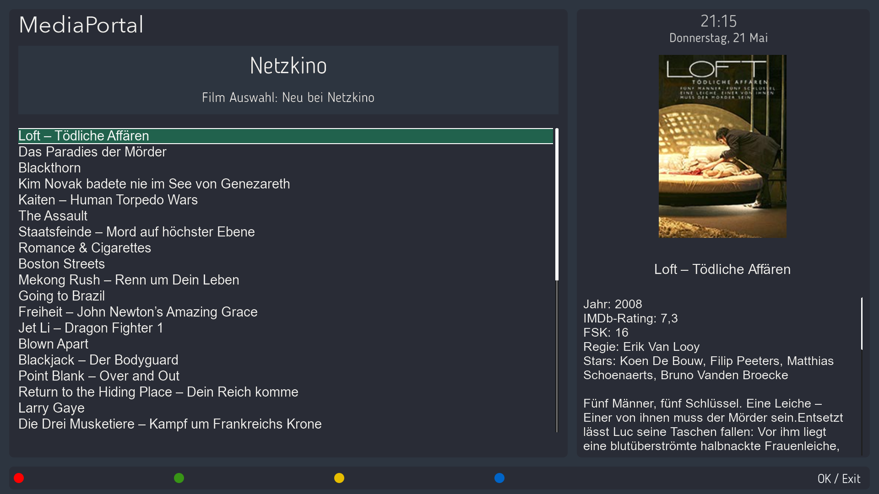This screenshot has width=879, height=494.
Task: Click the OK / Exit label
Action: pyautogui.click(x=839, y=478)
